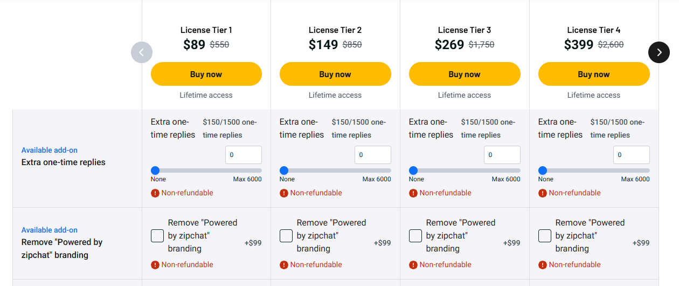Toggle Tier 4 remove branding checkbox
This screenshot has height=286, width=679.
pyautogui.click(x=545, y=236)
